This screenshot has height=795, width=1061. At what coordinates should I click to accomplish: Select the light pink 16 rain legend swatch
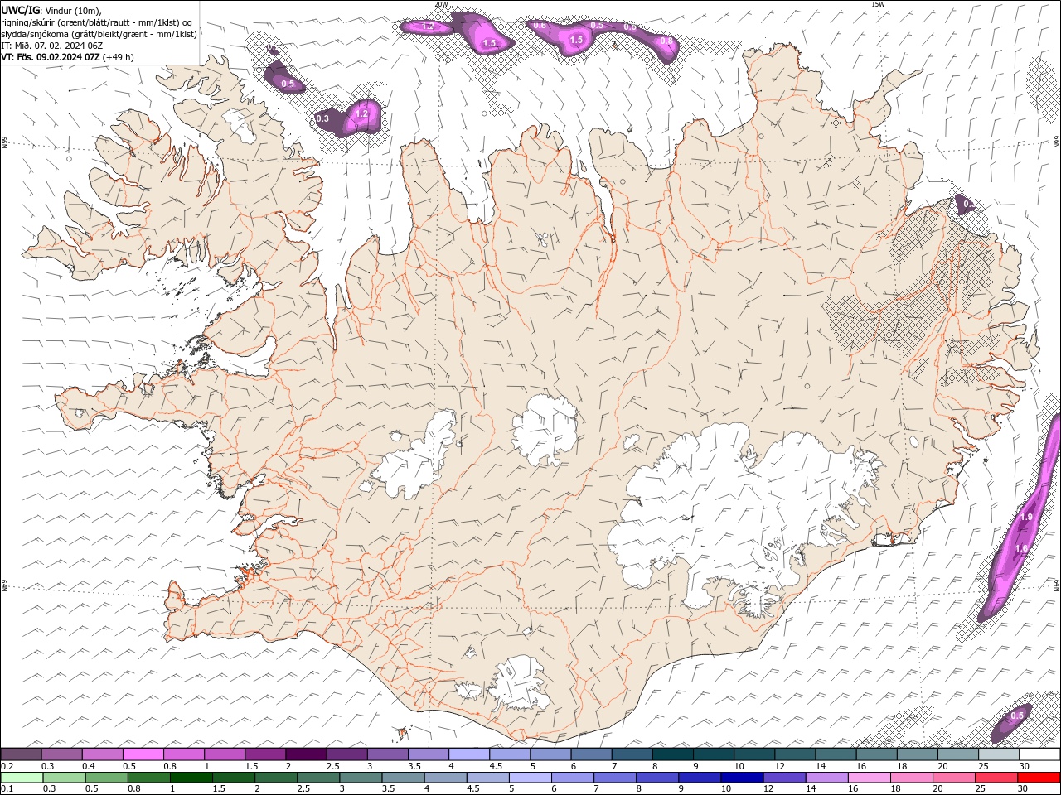pos(869,778)
